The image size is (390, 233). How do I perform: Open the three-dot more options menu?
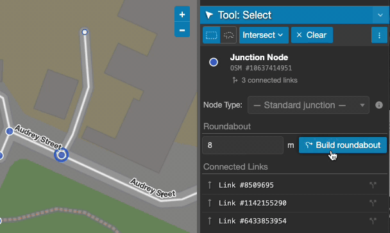(379, 35)
